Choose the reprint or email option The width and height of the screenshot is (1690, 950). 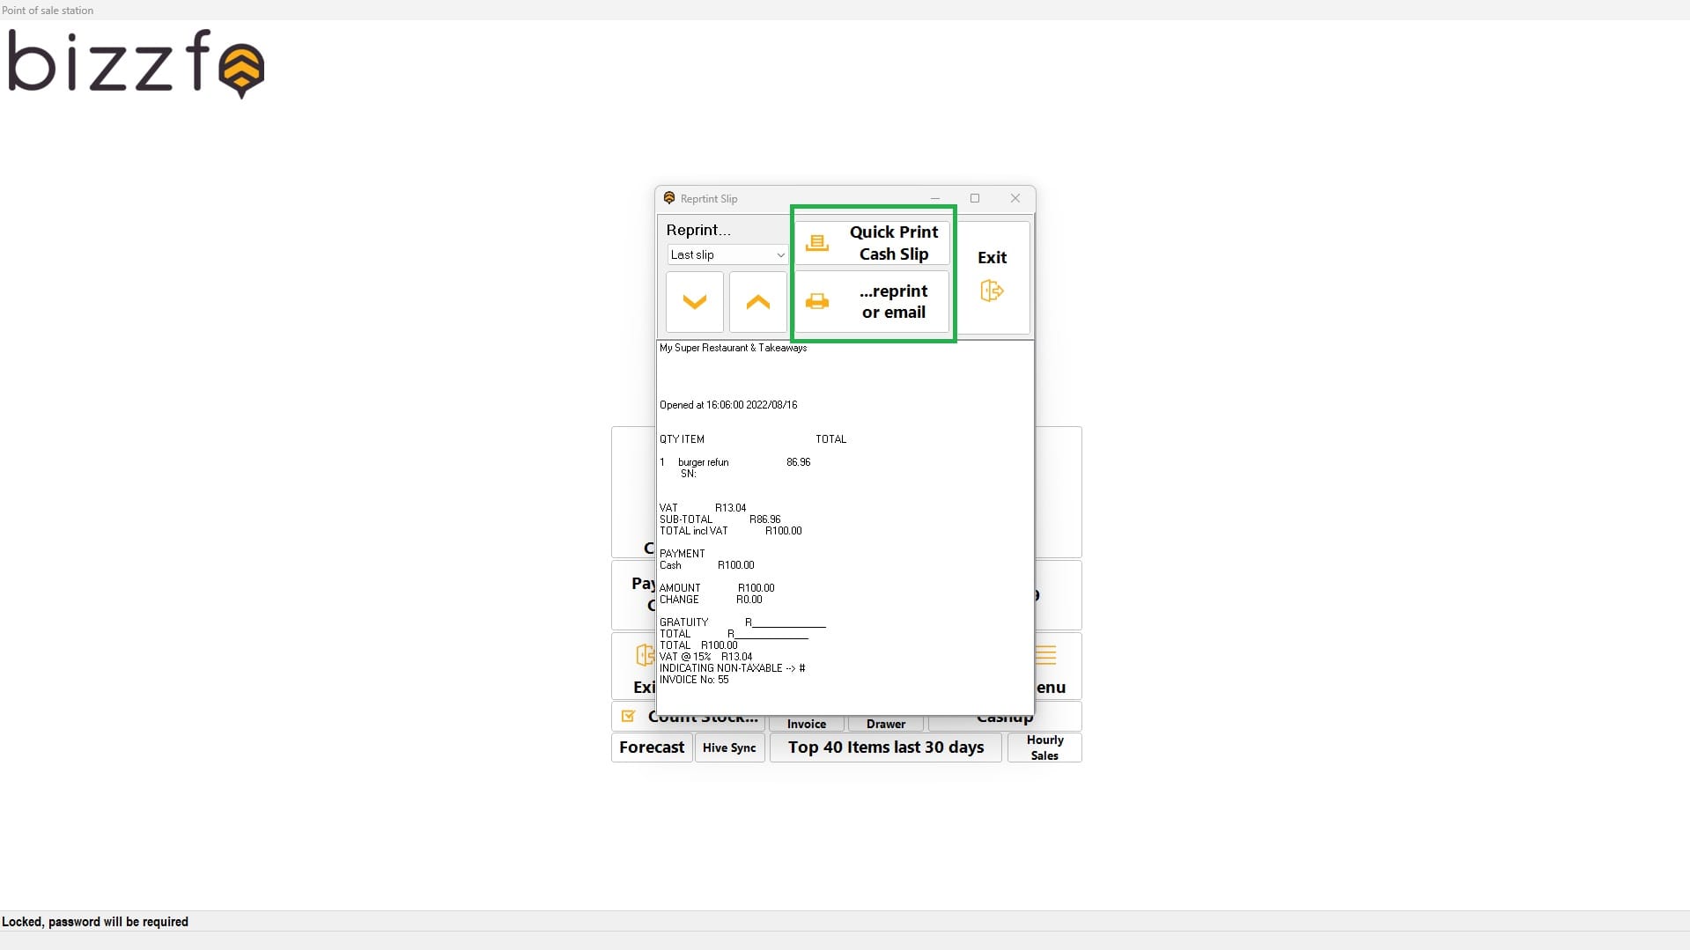(x=893, y=301)
